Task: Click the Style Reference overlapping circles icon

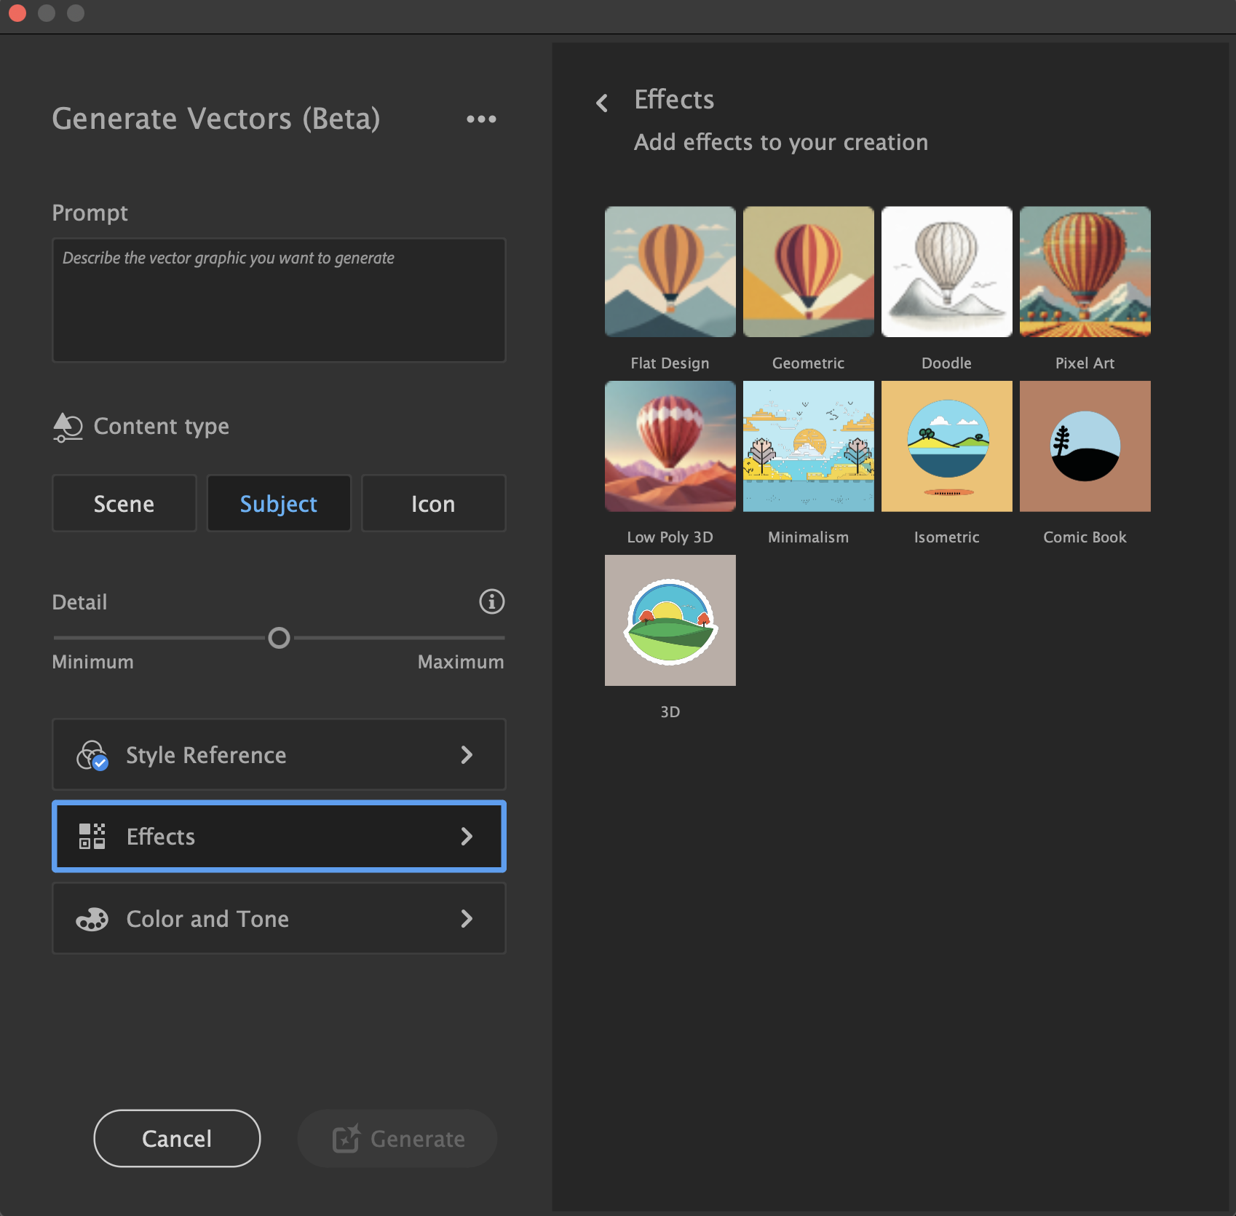Action: pos(91,754)
